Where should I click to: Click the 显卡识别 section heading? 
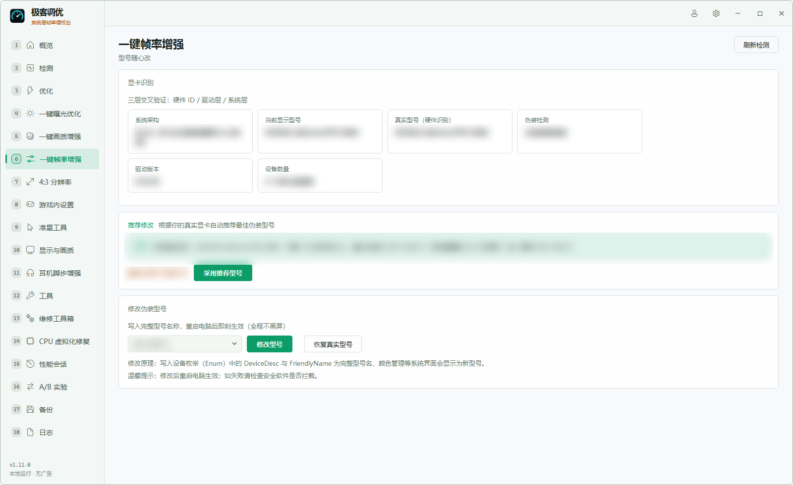point(141,83)
